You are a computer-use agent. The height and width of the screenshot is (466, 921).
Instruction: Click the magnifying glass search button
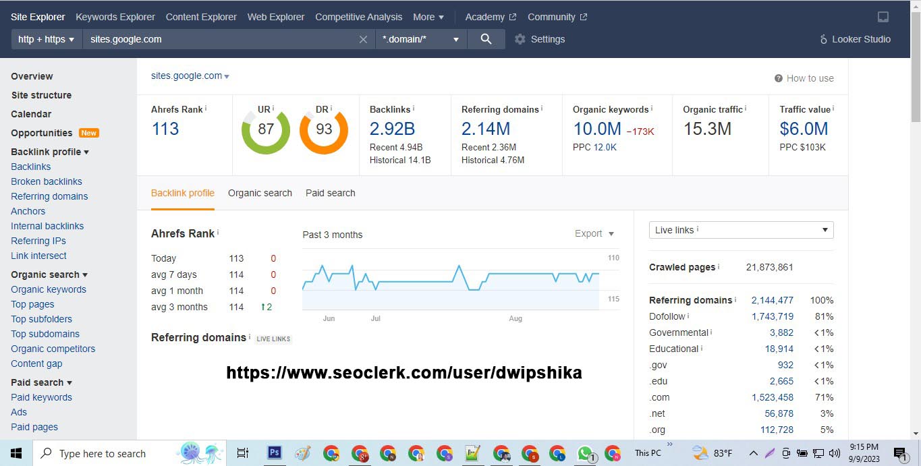tap(486, 39)
